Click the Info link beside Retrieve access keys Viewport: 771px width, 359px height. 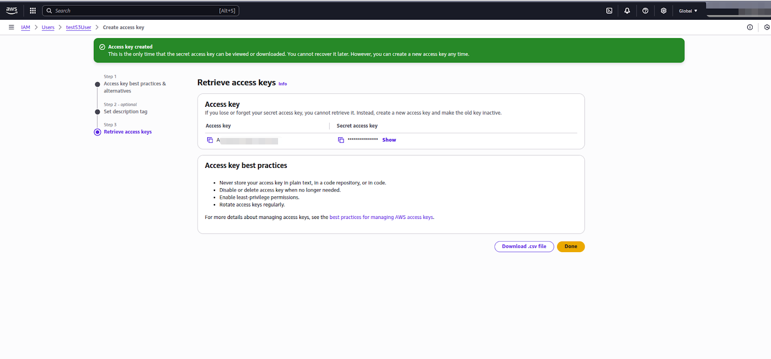point(282,84)
